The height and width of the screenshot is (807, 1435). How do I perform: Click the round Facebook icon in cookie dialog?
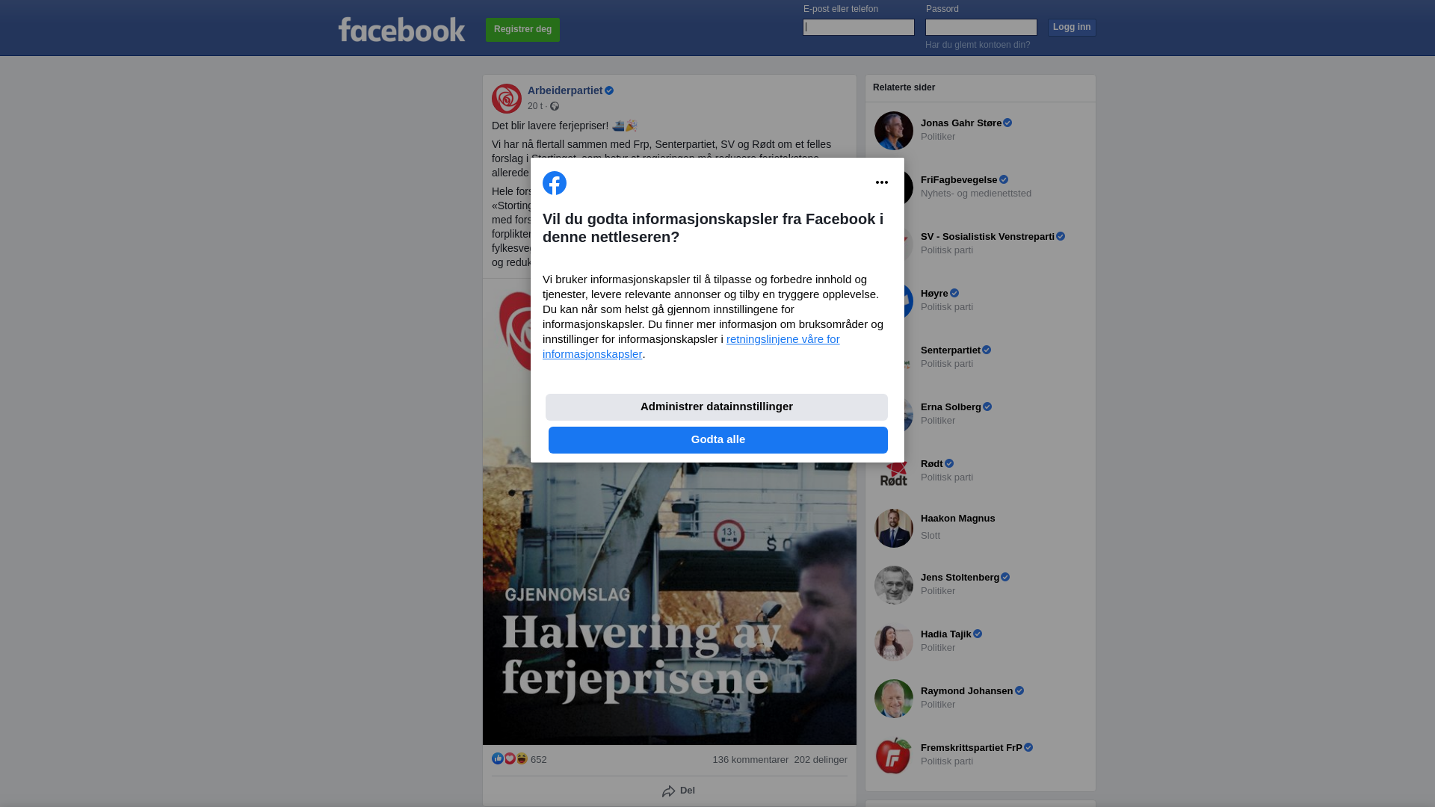tap(555, 183)
